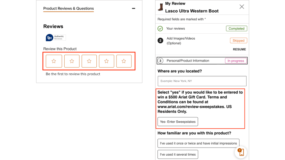Open the Add Images/Videos step
Image resolution: width=285 pixels, height=160 pixels.
[x=181, y=41]
